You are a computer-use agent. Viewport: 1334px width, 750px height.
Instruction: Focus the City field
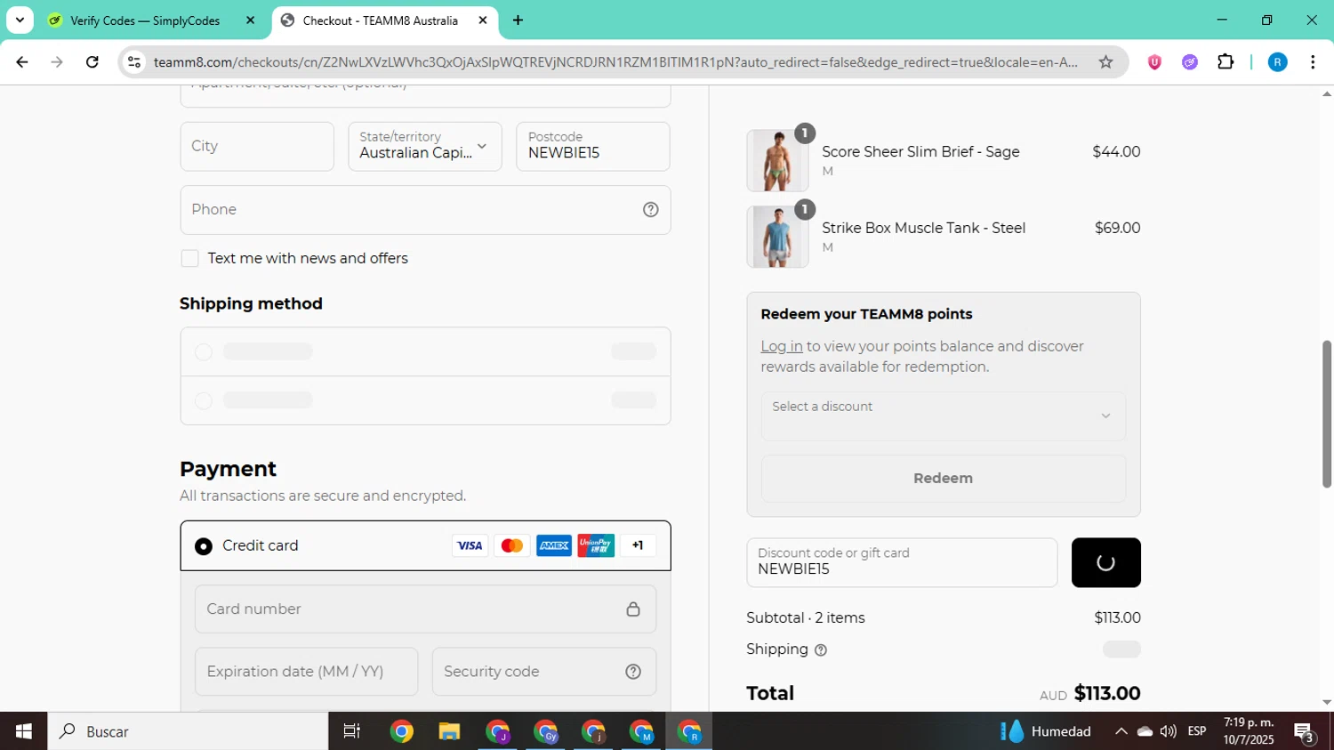tap(257, 146)
